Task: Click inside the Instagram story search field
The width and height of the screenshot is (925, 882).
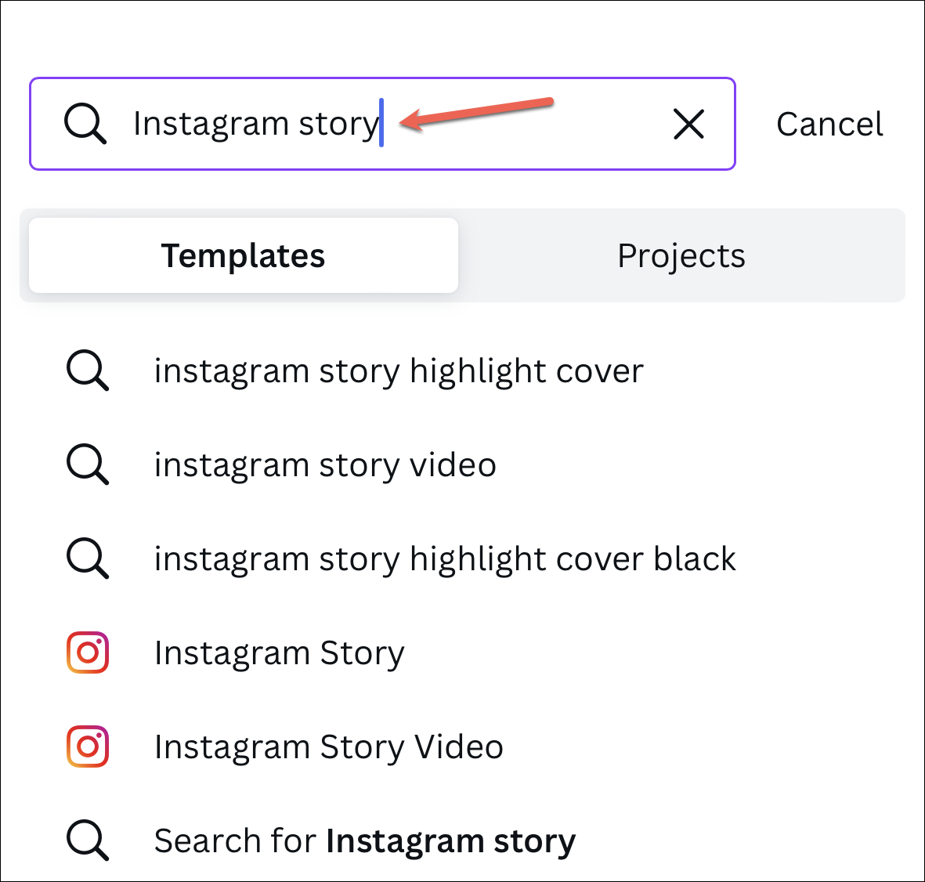Action: [382, 124]
